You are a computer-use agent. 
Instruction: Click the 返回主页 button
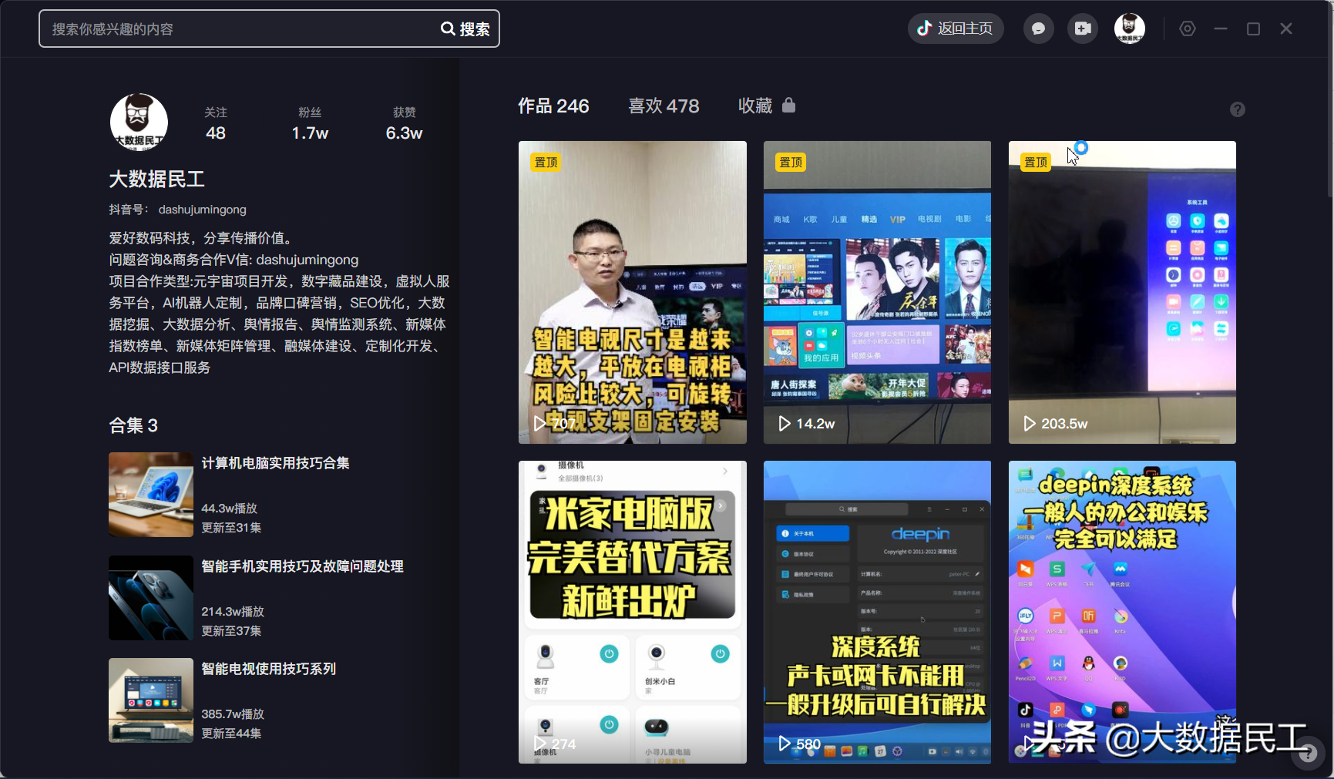(x=956, y=28)
